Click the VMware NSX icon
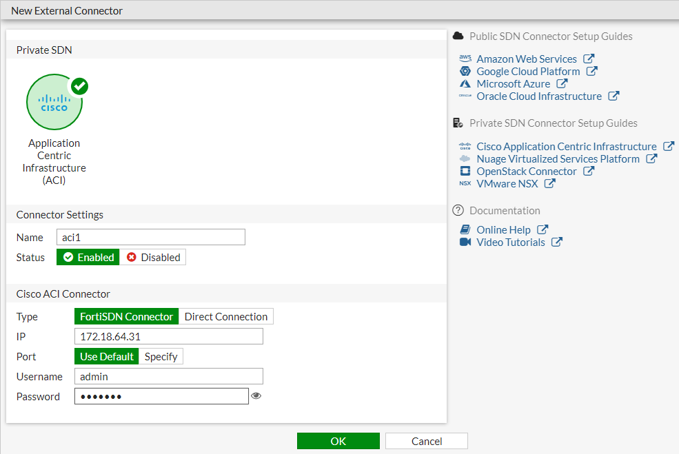The height and width of the screenshot is (454, 679). coord(465,184)
